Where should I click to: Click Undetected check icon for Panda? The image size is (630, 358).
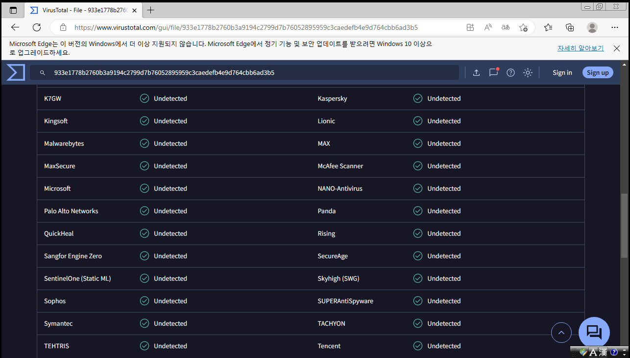pyautogui.click(x=418, y=211)
